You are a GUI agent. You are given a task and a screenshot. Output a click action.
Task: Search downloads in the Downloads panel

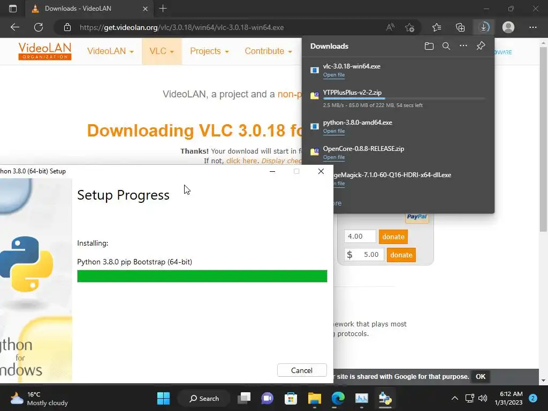tap(446, 46)
